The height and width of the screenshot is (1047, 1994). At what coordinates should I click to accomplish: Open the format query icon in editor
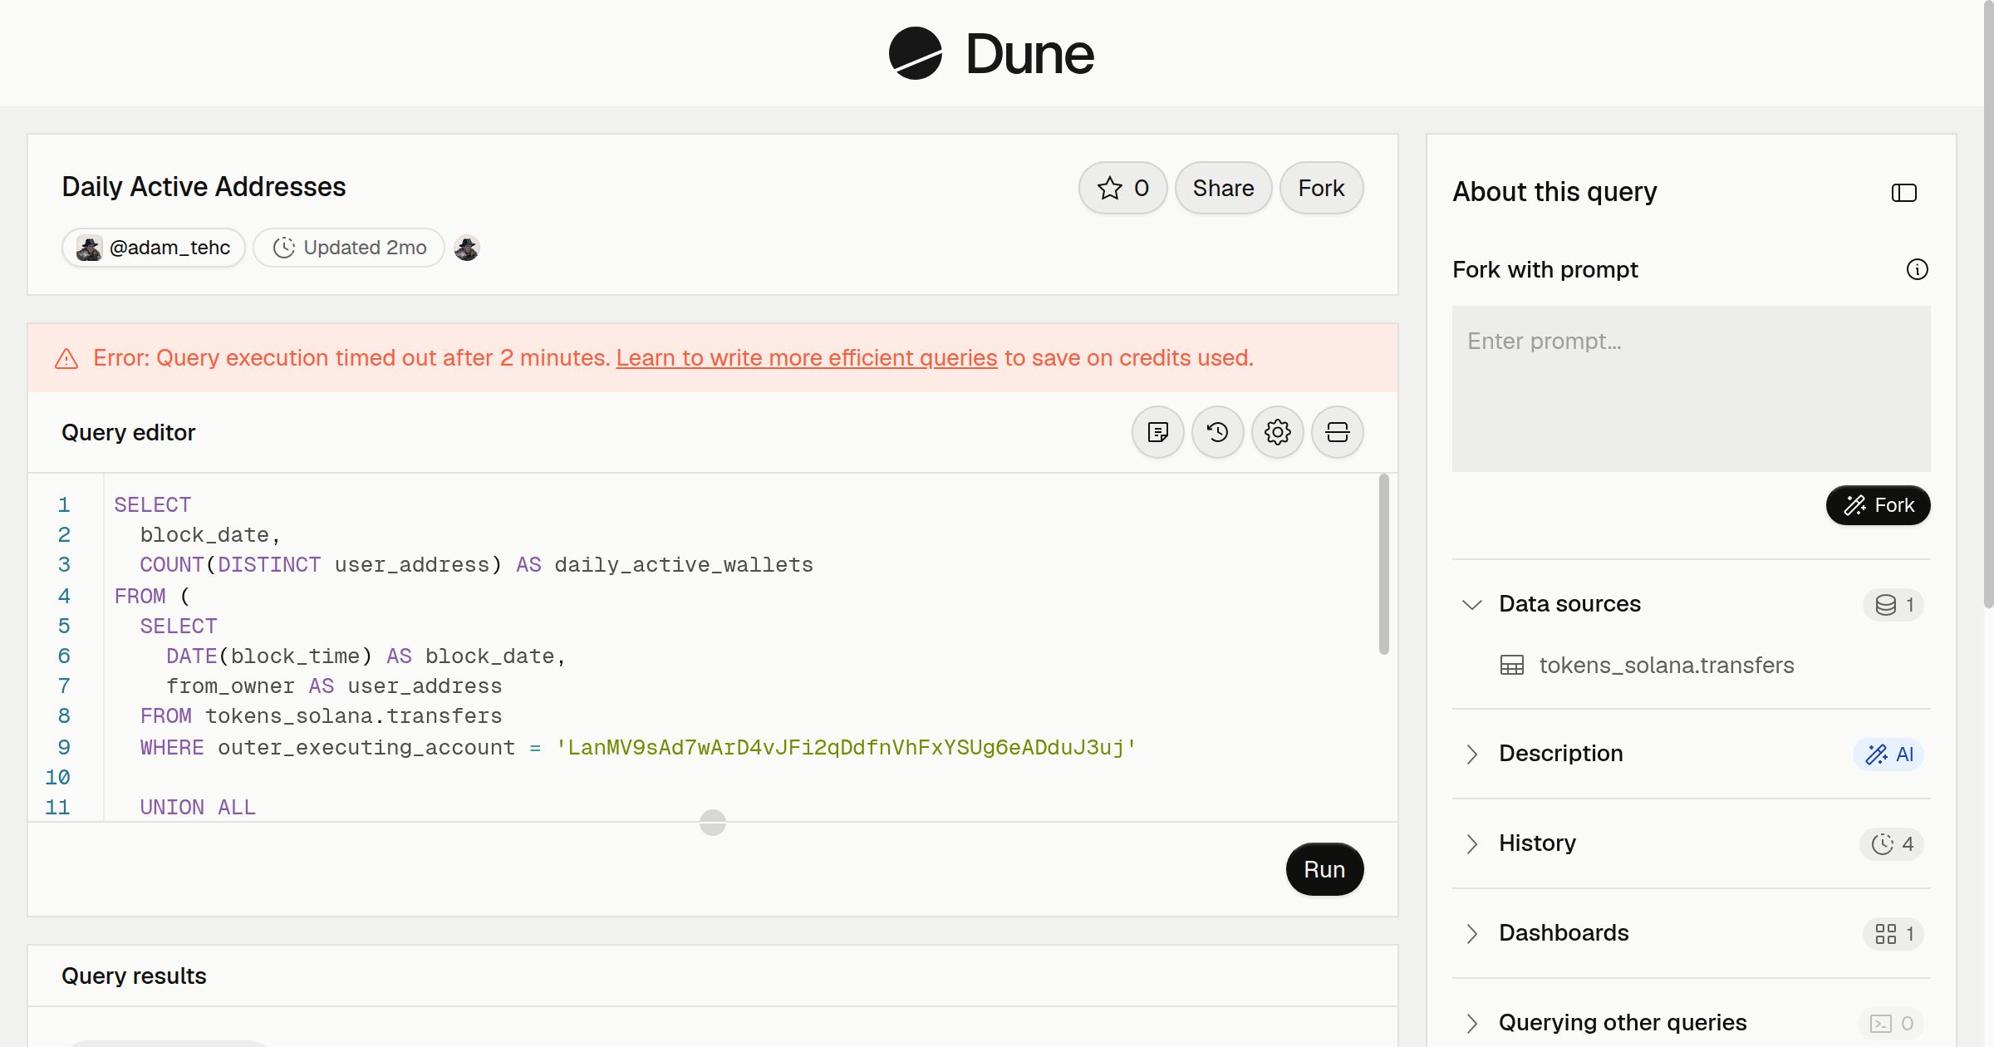pyautogui.click(x=1157, y=432)
